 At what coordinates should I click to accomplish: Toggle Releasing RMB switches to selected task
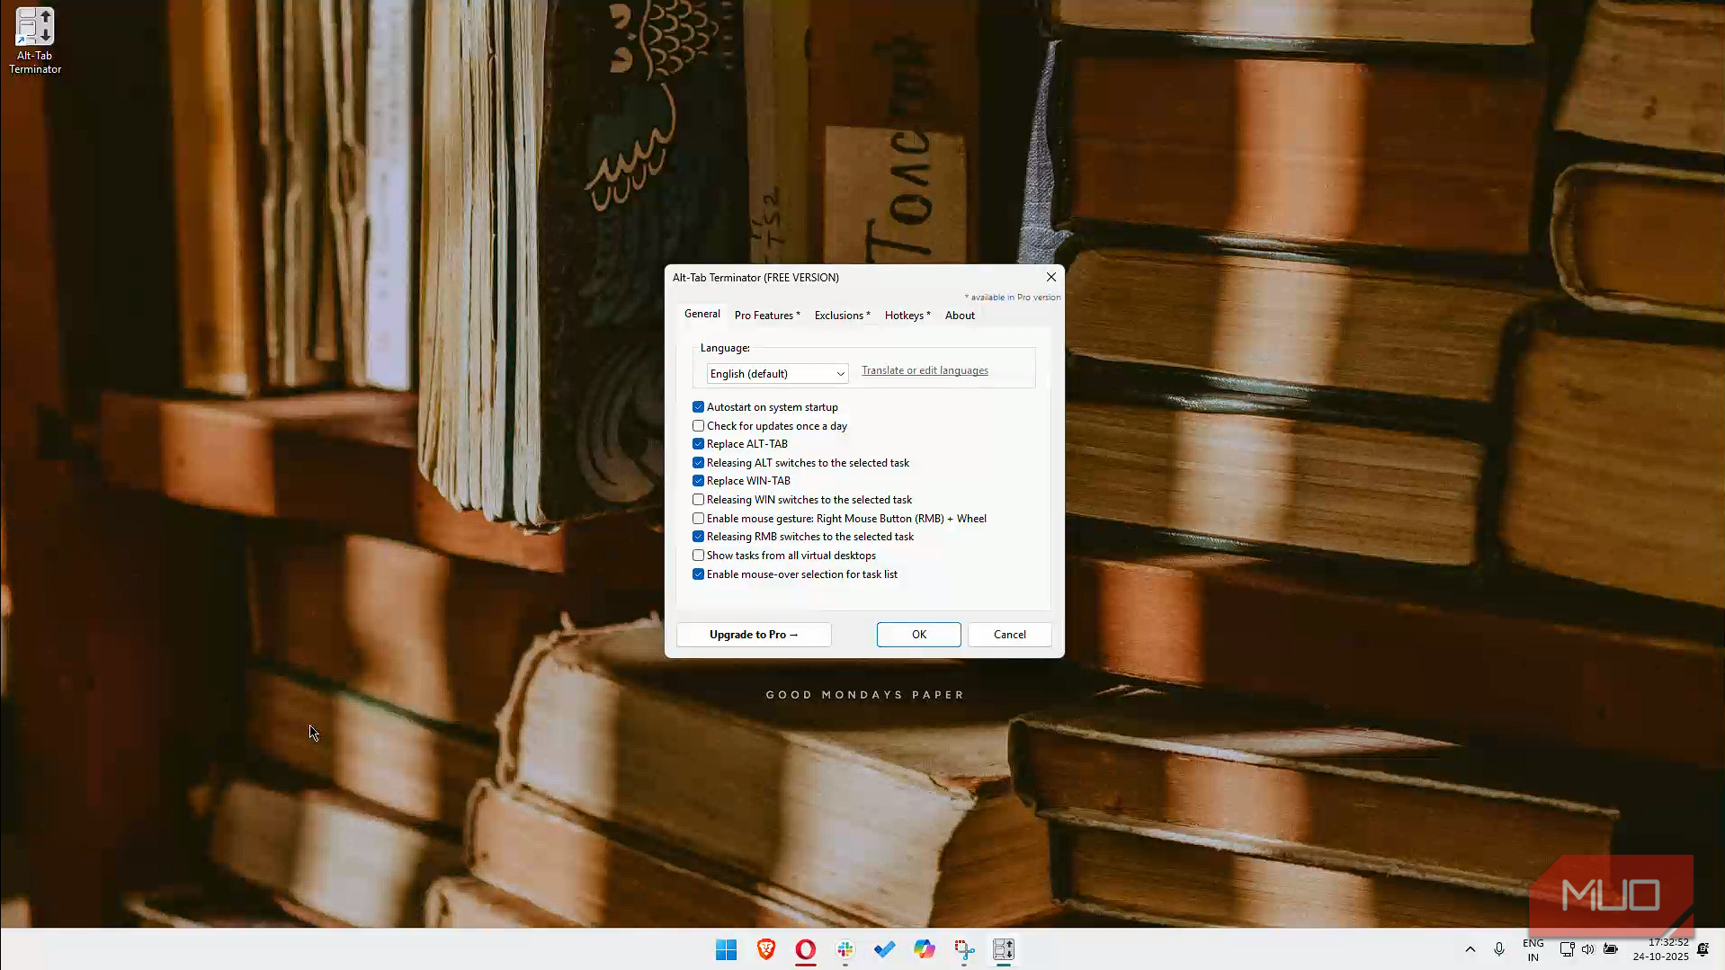point(699,537)
